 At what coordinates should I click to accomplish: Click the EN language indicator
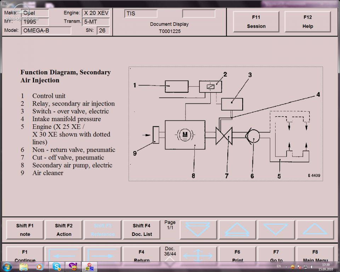pyautogui.click(x=279, y=266)
